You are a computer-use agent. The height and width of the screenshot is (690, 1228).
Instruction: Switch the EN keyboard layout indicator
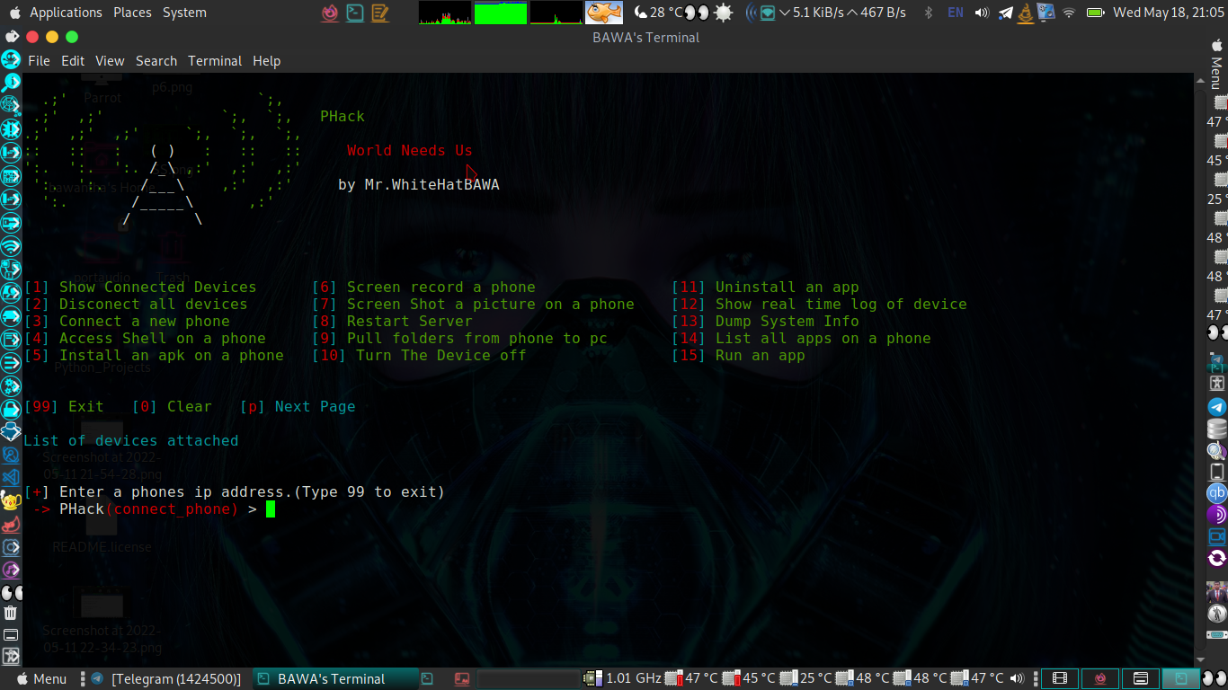tap(955, 13)
